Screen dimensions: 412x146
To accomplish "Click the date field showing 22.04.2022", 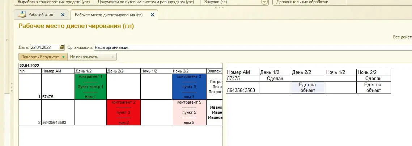I will [44, 47].
